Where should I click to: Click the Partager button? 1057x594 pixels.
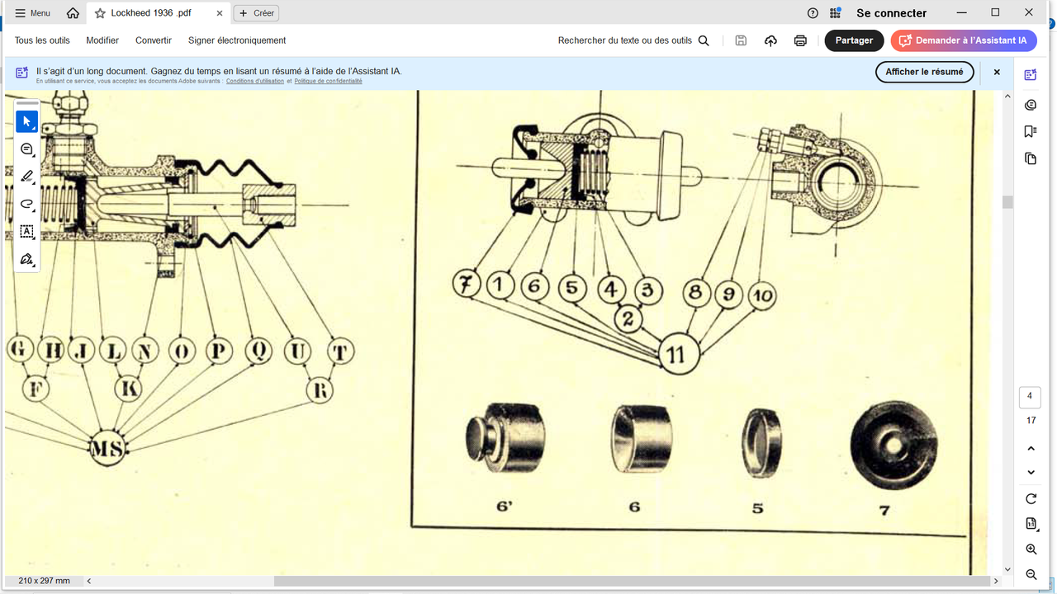(x=854, y=40)
